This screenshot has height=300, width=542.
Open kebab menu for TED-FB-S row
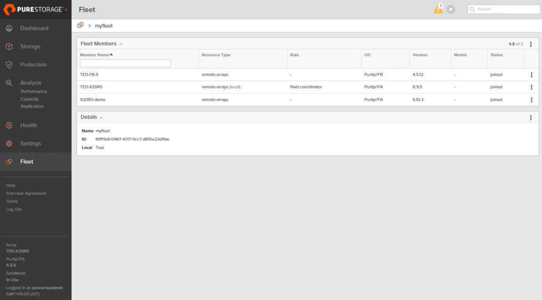pyautogui.click(x=531, y=75)
